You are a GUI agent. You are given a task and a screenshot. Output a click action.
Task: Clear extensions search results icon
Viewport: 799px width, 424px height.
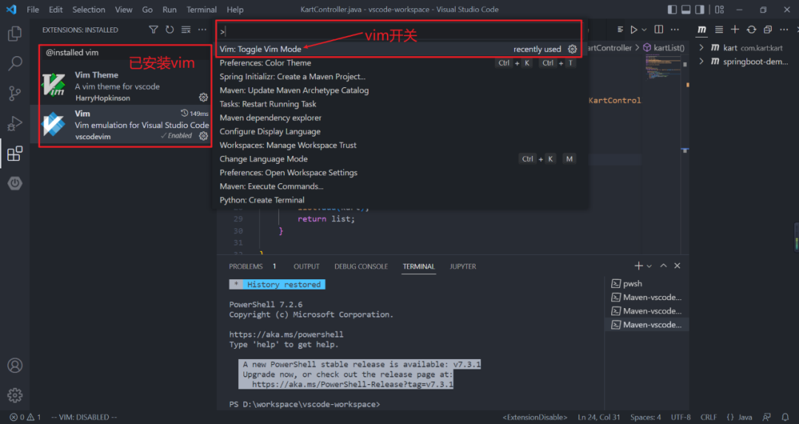[x=186, y=30]
